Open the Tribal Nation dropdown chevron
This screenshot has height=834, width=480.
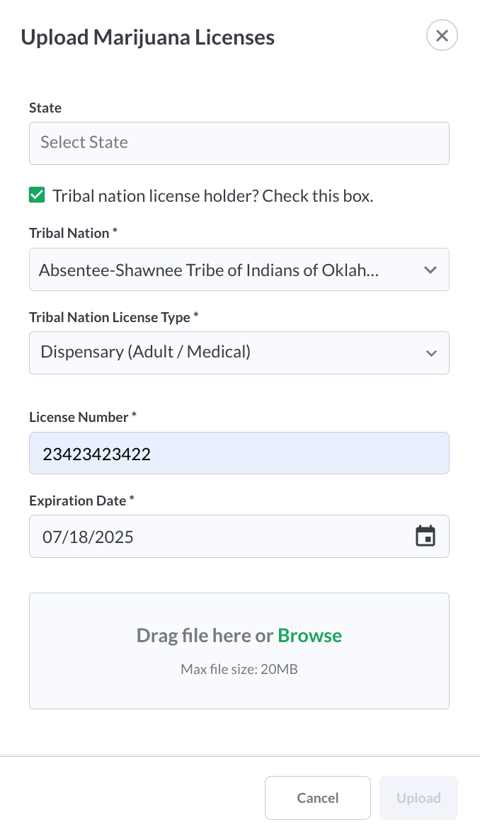430,270
